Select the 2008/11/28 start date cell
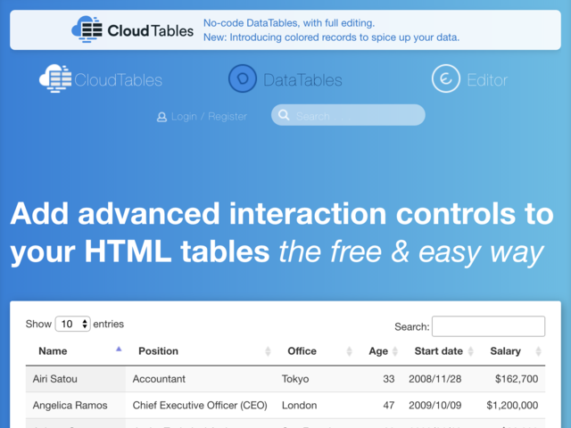571x428 pixels. coord(440,379)
